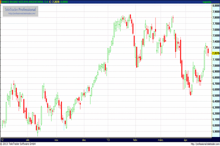
Task: Select the 'dec.' time axis marker
Action: [x=84, y=139]
